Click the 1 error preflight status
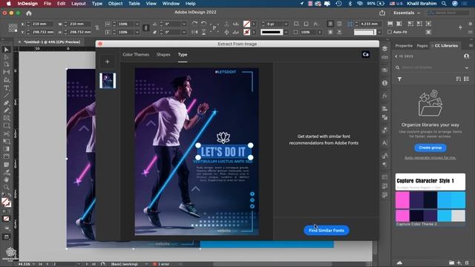 click(x=162, y=264)
